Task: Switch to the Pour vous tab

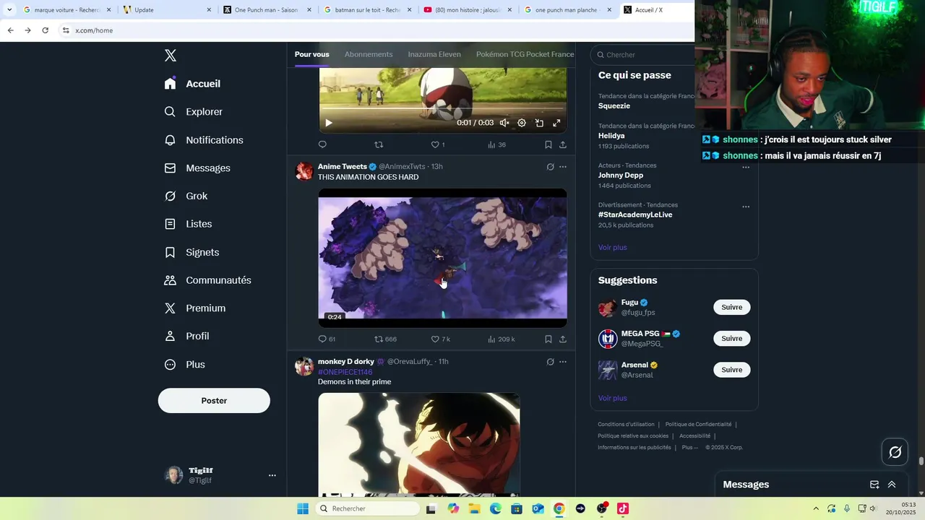Action: [x=311, y=54]
